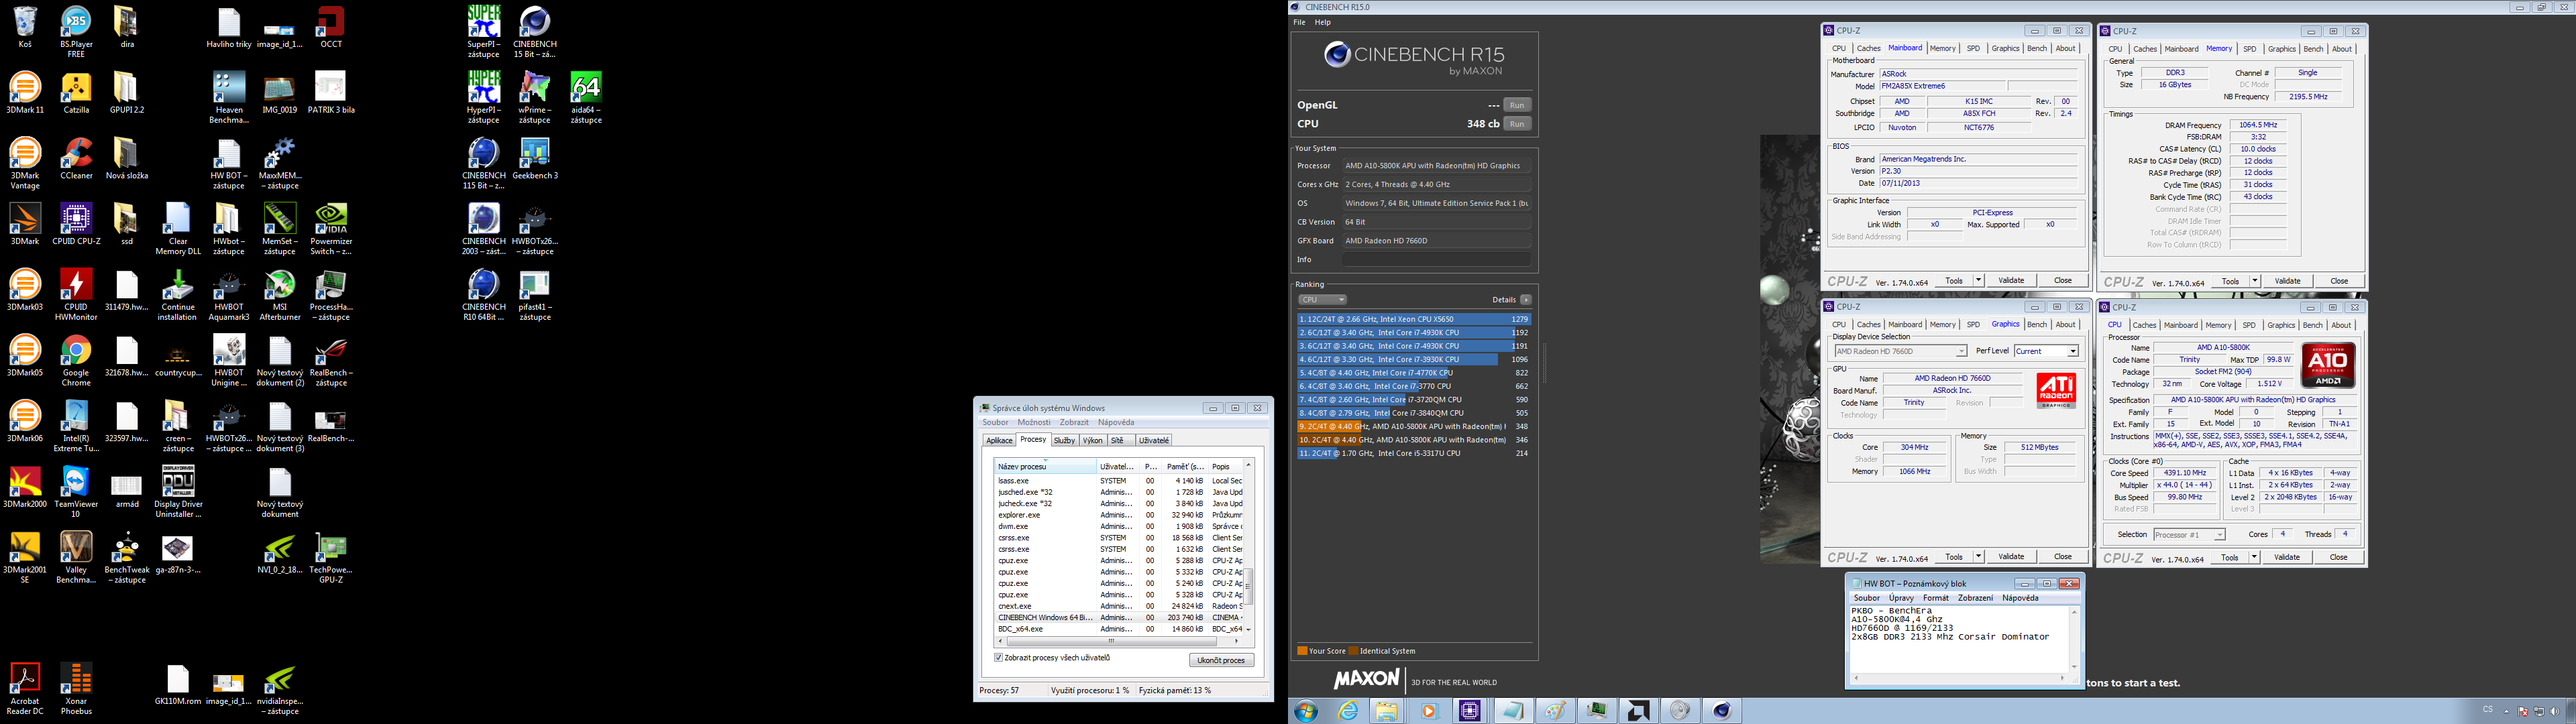Click the Info field in Cinebench system panel

coord(1436,260)
